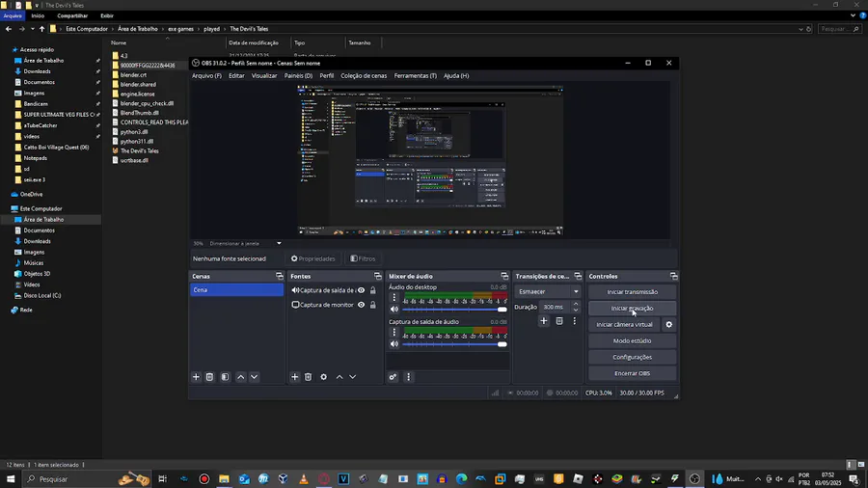
Task: Mute Áudio do desktop speaker
Action: click(394, 310)
